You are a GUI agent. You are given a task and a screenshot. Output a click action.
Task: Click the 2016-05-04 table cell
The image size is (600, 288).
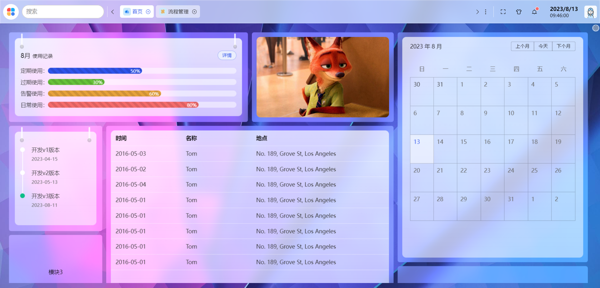point(131,185)
